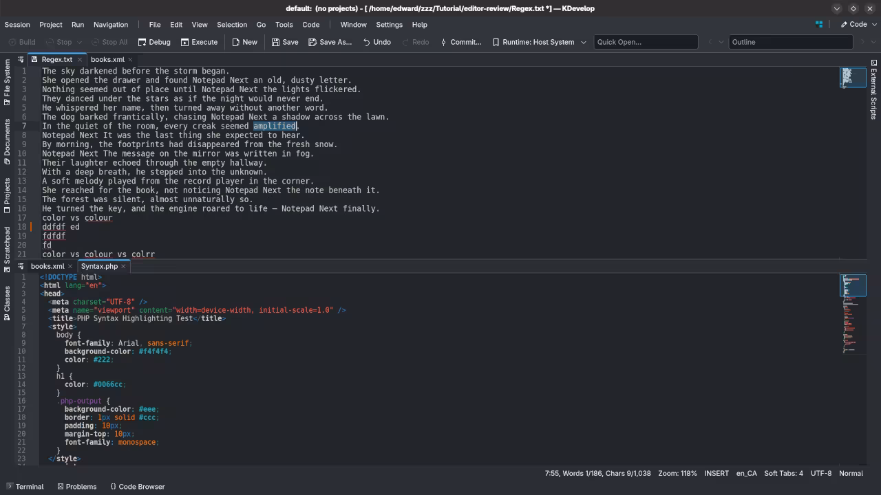This screenshot has height=495, width=881.
Task: Open the Classes side panel
Action: point(7,303)
